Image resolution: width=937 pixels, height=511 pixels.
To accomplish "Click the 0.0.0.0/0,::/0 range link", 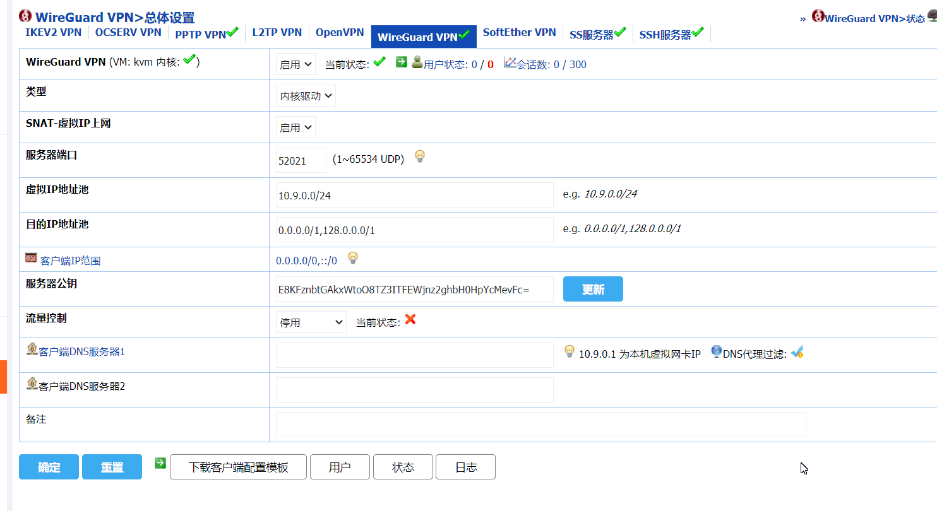I will pyautogui.click(x=306, y=261).
